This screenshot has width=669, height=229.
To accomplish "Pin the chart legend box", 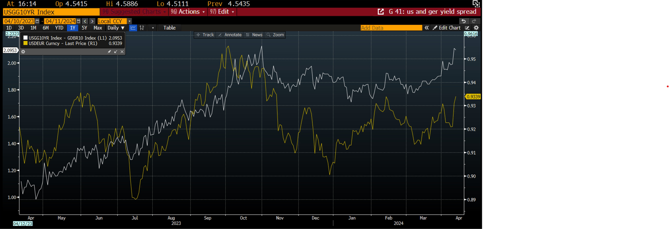I will (109, 52).
